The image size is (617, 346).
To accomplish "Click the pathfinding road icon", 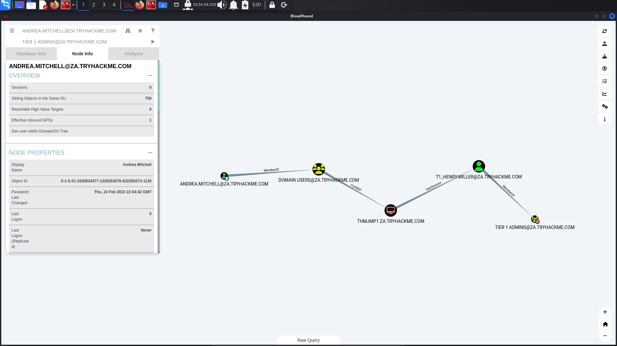I will [128, 31].
